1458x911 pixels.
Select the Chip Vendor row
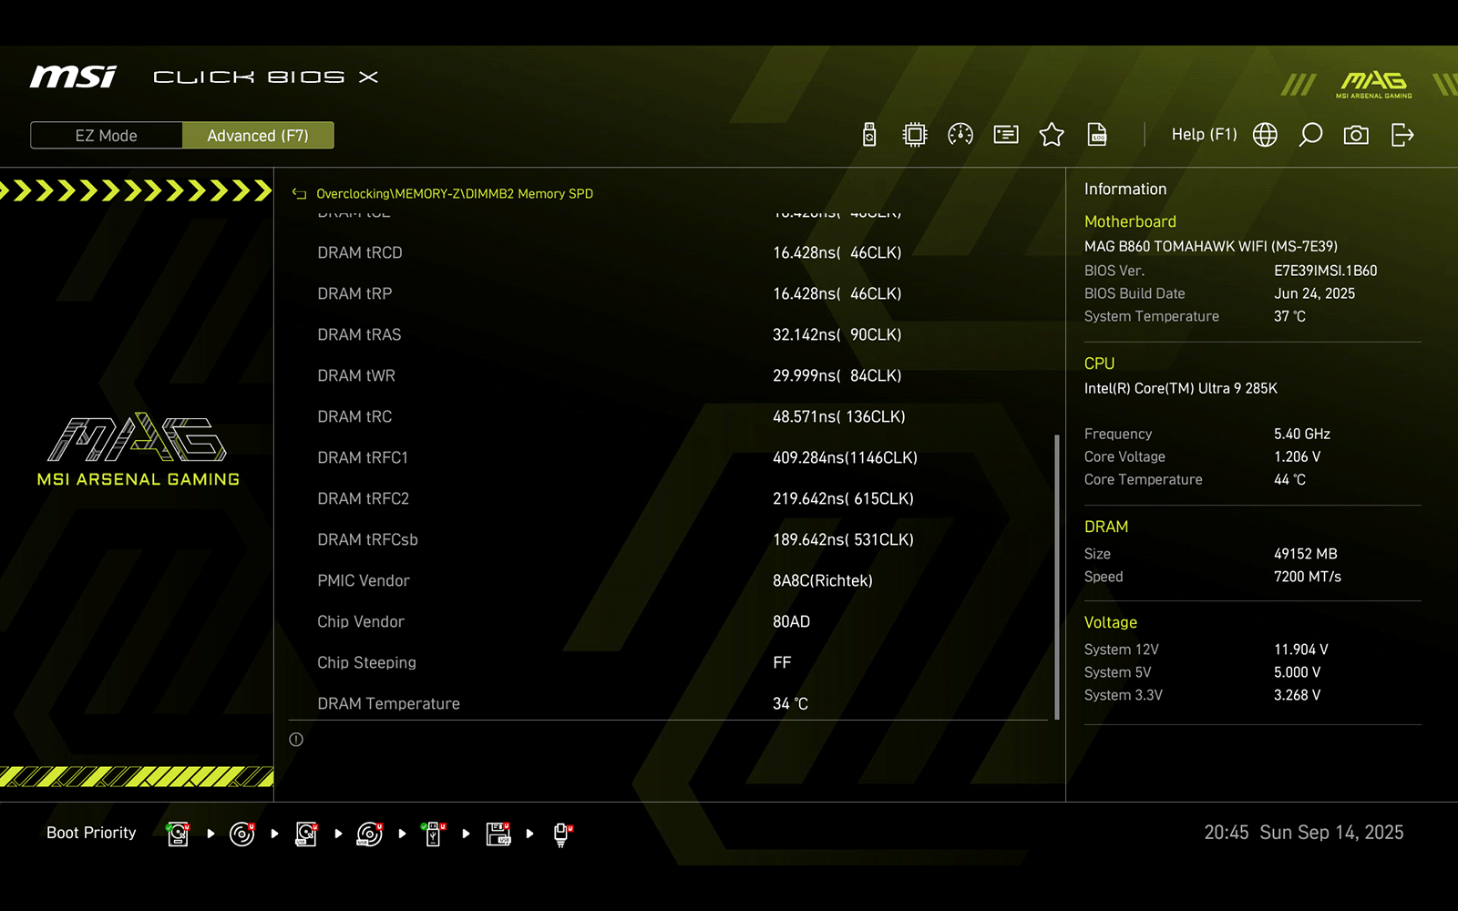click(x=670, y=621)
